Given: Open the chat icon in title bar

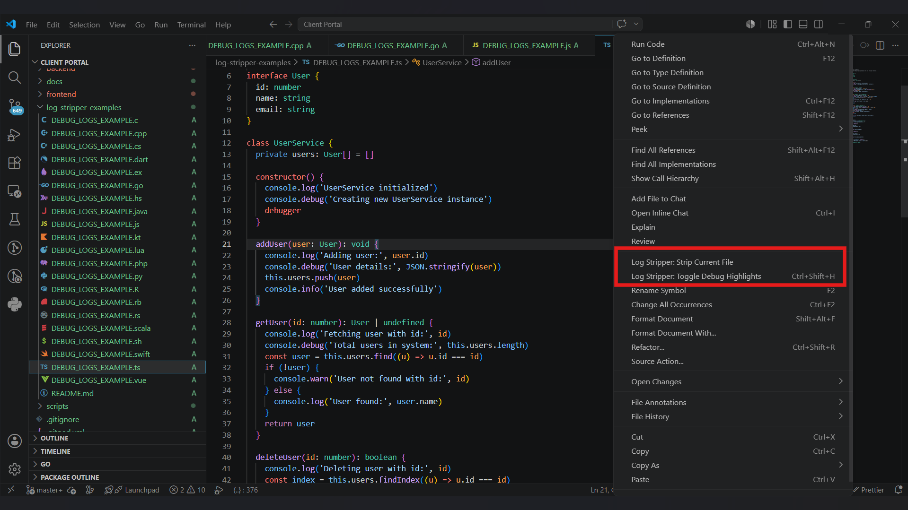Looking at the screenshot, I should point(621,24).
